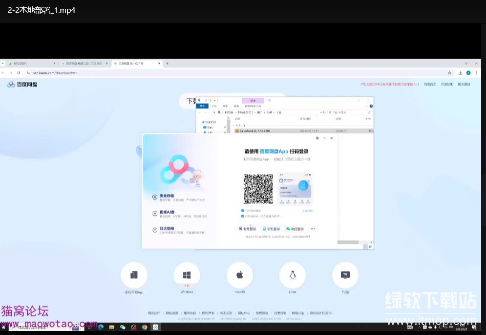Screen dimensions: 486x335
Task: Open the browser three-dot menu
Action: 476,73
